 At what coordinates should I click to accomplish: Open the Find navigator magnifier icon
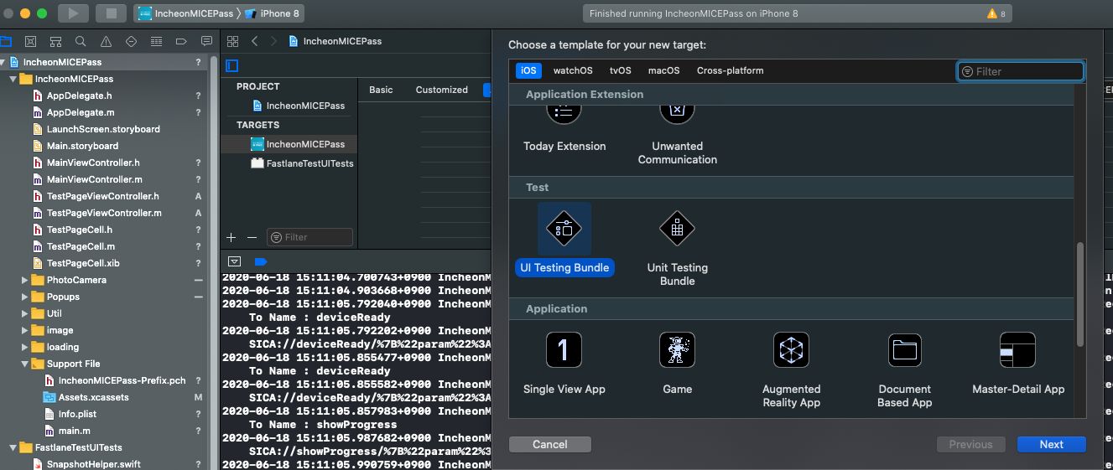coord(81,41)
